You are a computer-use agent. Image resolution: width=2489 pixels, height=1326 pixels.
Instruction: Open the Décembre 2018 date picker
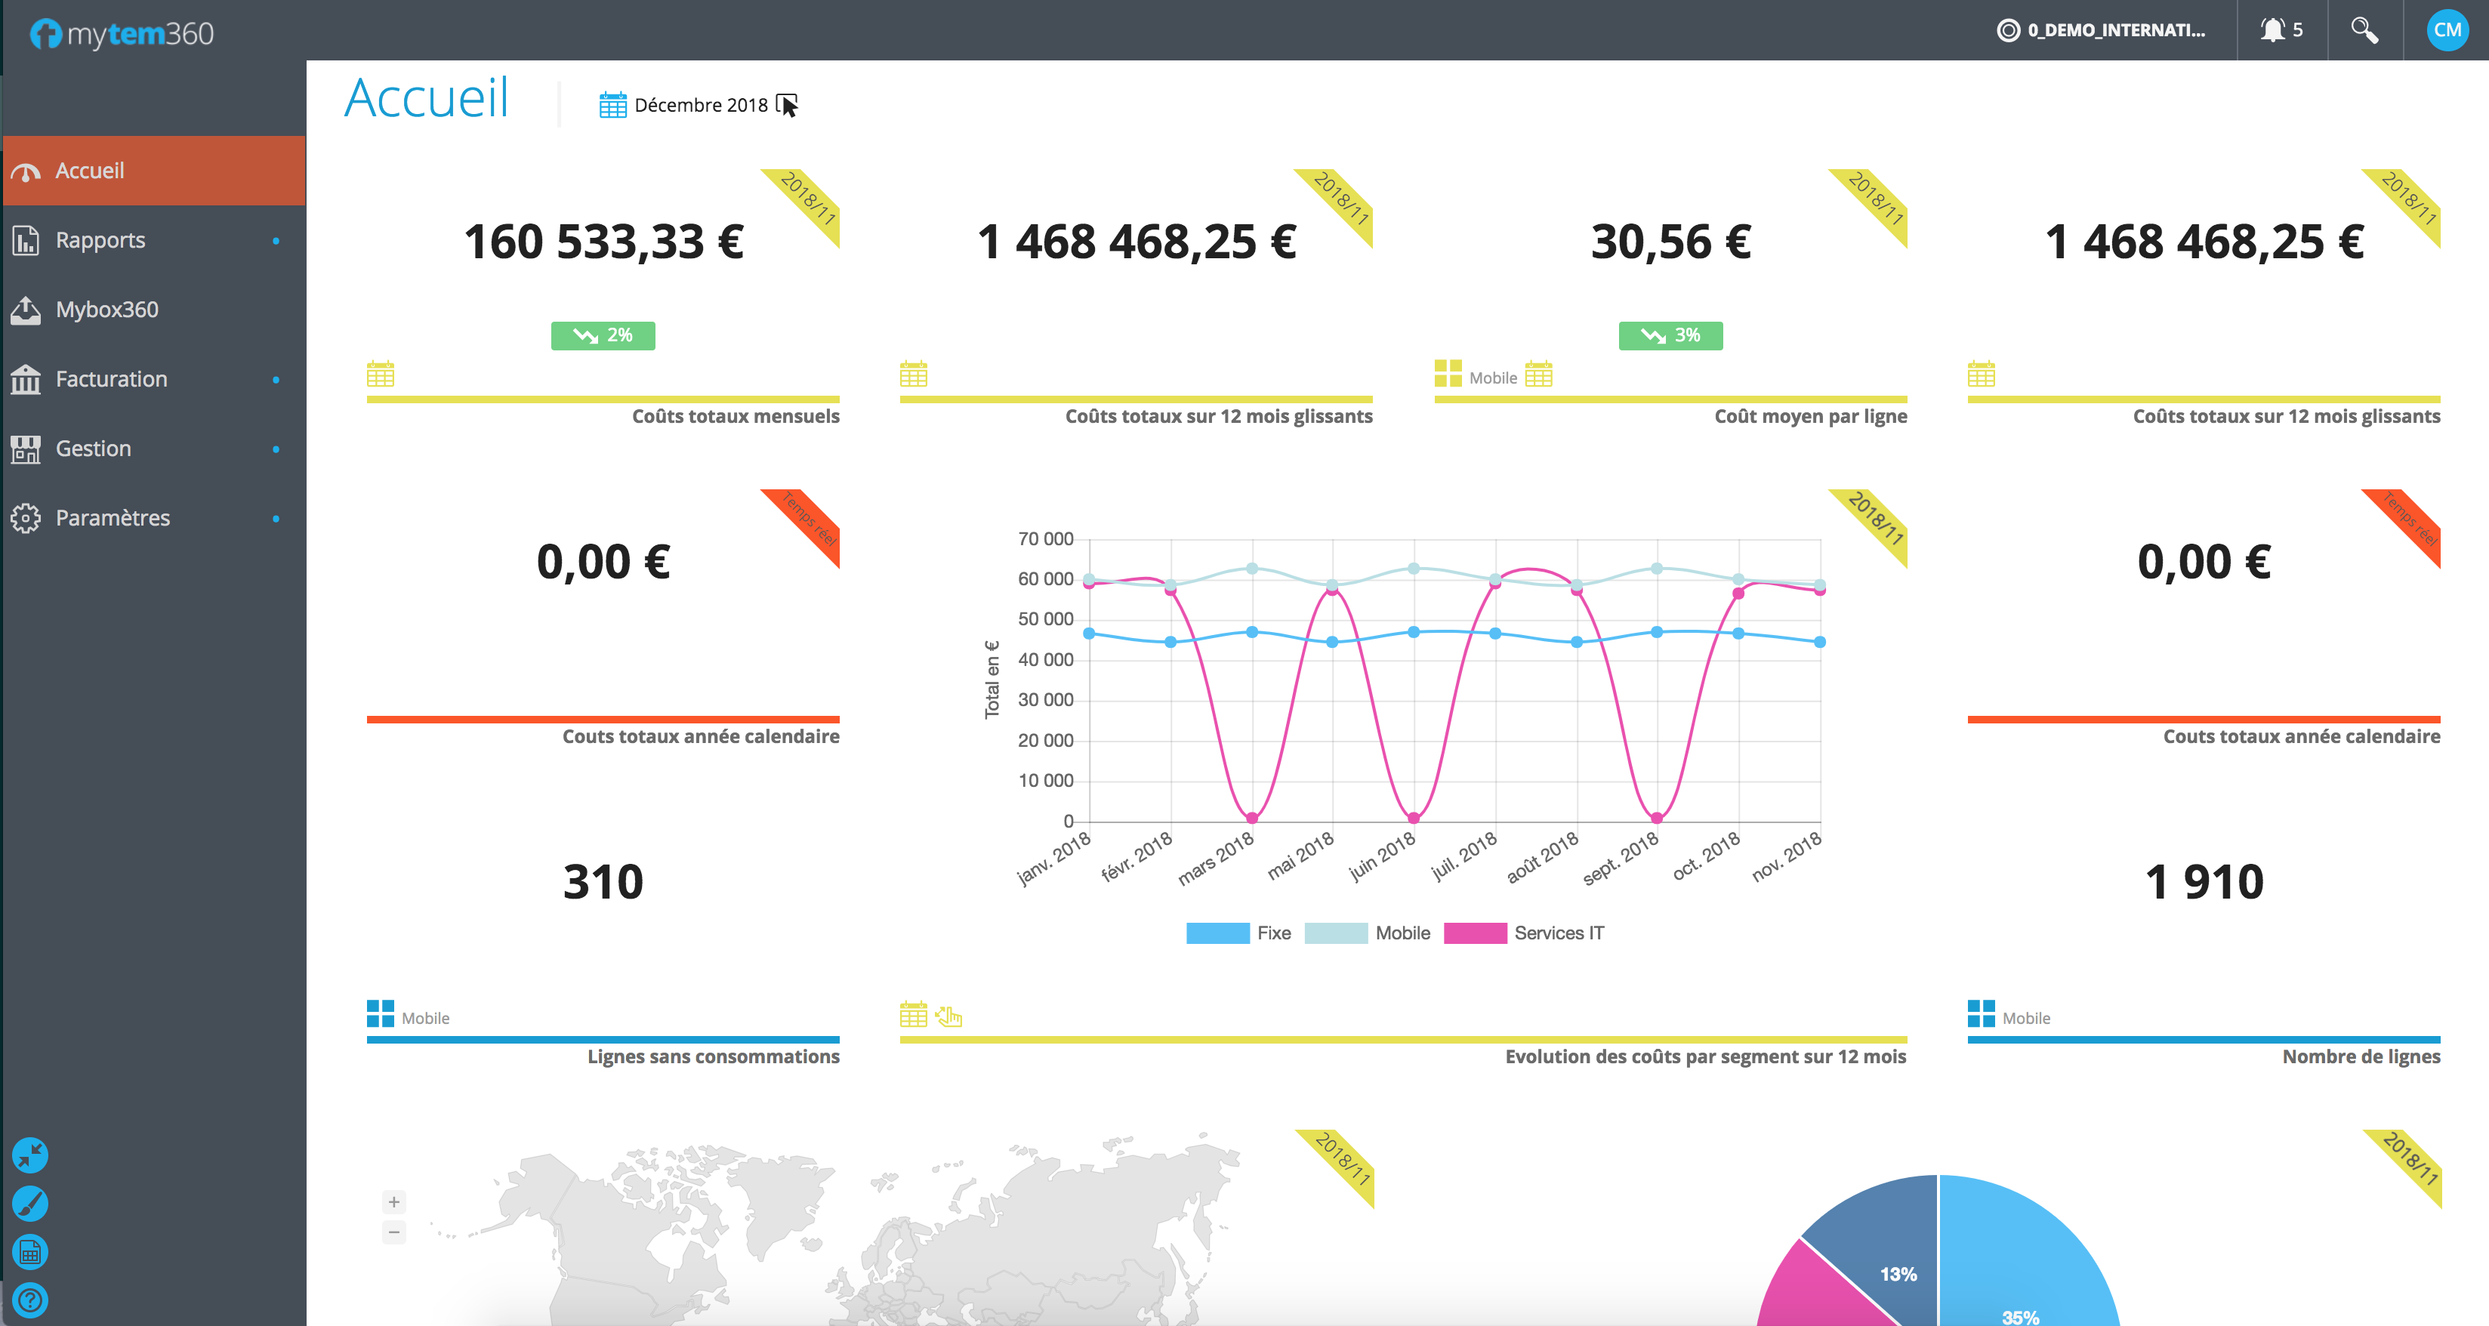[x=699, y=104]
